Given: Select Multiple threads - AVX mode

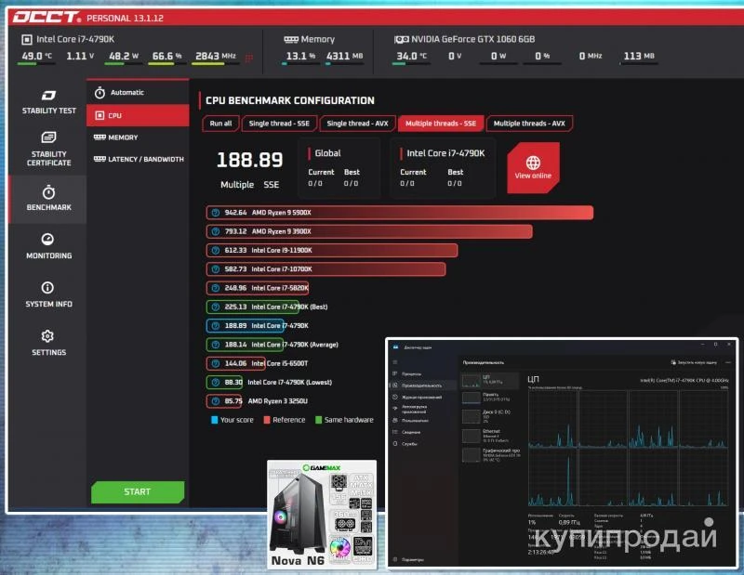Looking at the screenshot, I should click(529, 124).
